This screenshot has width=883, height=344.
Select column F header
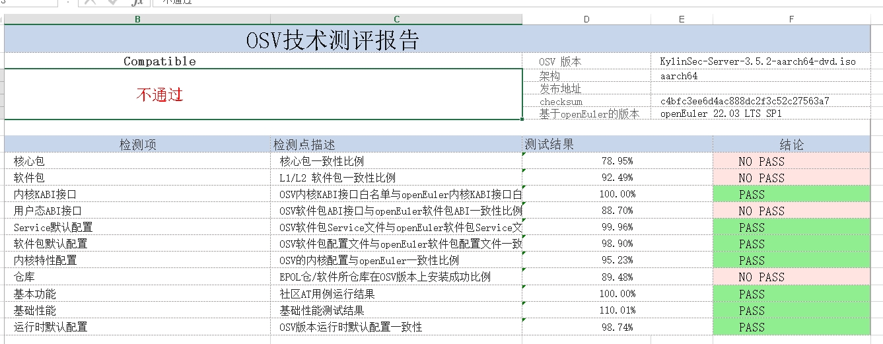[x=791, y=19]
